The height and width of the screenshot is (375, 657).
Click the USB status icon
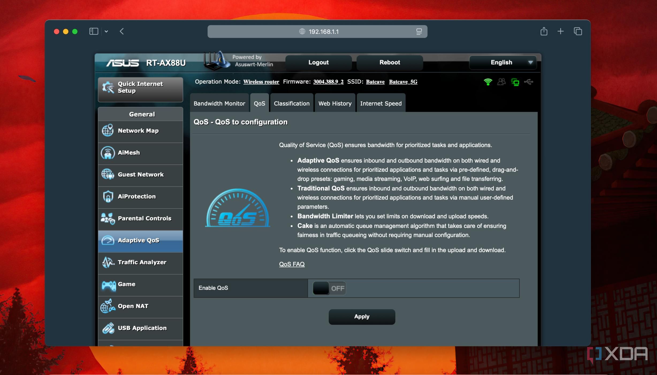529,82
